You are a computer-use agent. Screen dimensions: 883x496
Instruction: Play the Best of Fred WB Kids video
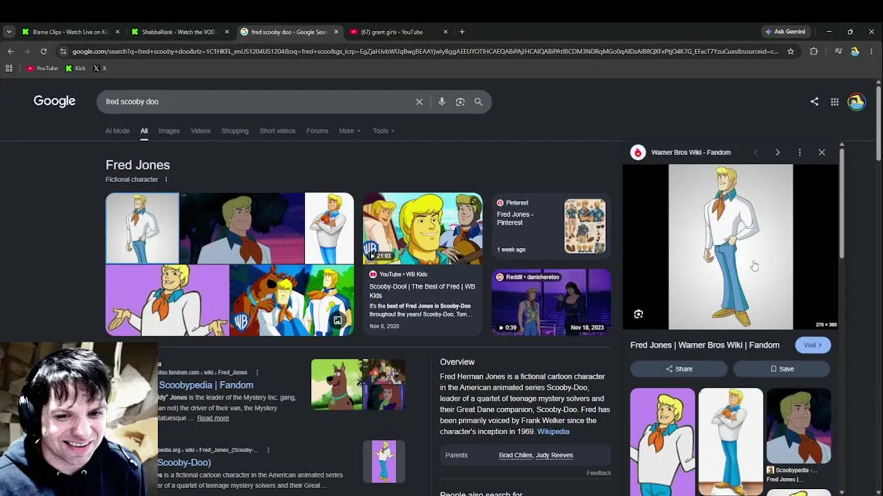click(x=423, y=229)
